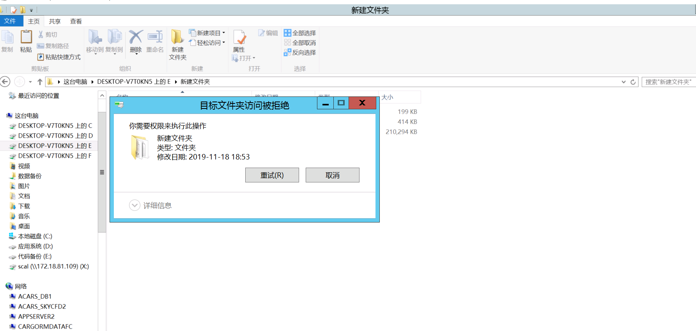Viewport: 696px width, 331px height.
Task: Click the 210,294 KB size value
Action: pyautogui.click(x=401, y=132)
